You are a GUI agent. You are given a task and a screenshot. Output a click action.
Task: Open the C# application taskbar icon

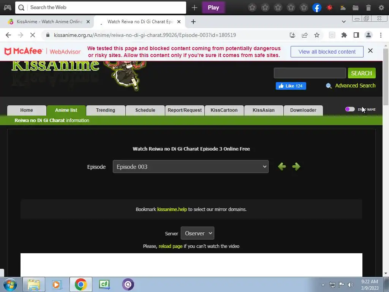104,284
